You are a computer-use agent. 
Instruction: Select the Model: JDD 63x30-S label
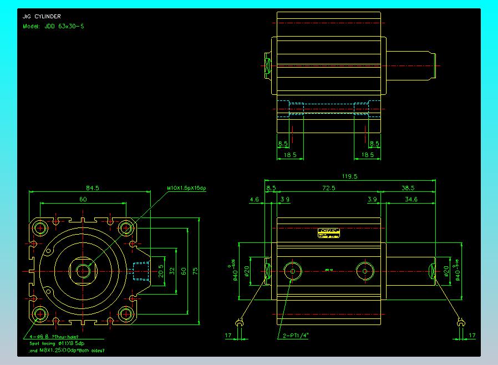pyautogui.click(x=53, y=27)
